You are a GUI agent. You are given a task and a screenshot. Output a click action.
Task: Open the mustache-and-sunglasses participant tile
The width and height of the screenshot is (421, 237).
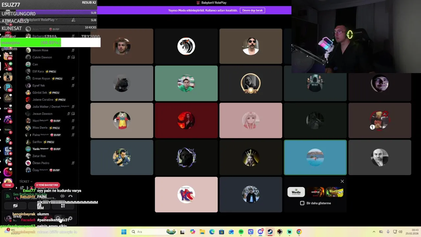[x=251, y=46]
